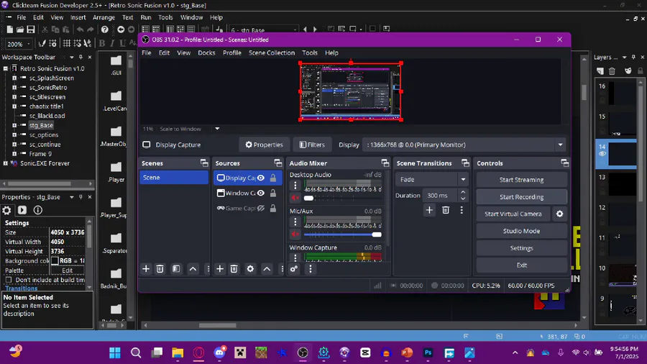This screenshot has height=364, width=647.
Task: Hide the Display Capture source
Action: pyautogui.click(x=261, y=178)
